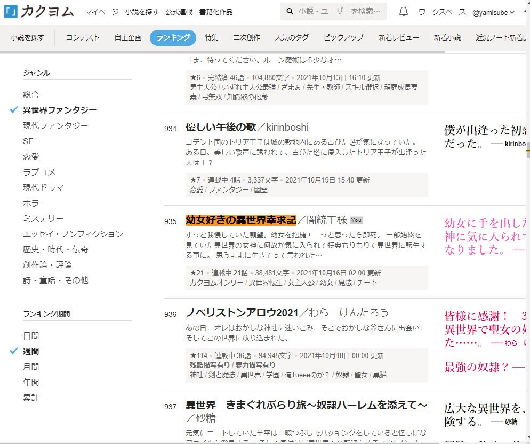
Task: Click the Kakuyomu logo icon
Action: click(x=10, y=11)
